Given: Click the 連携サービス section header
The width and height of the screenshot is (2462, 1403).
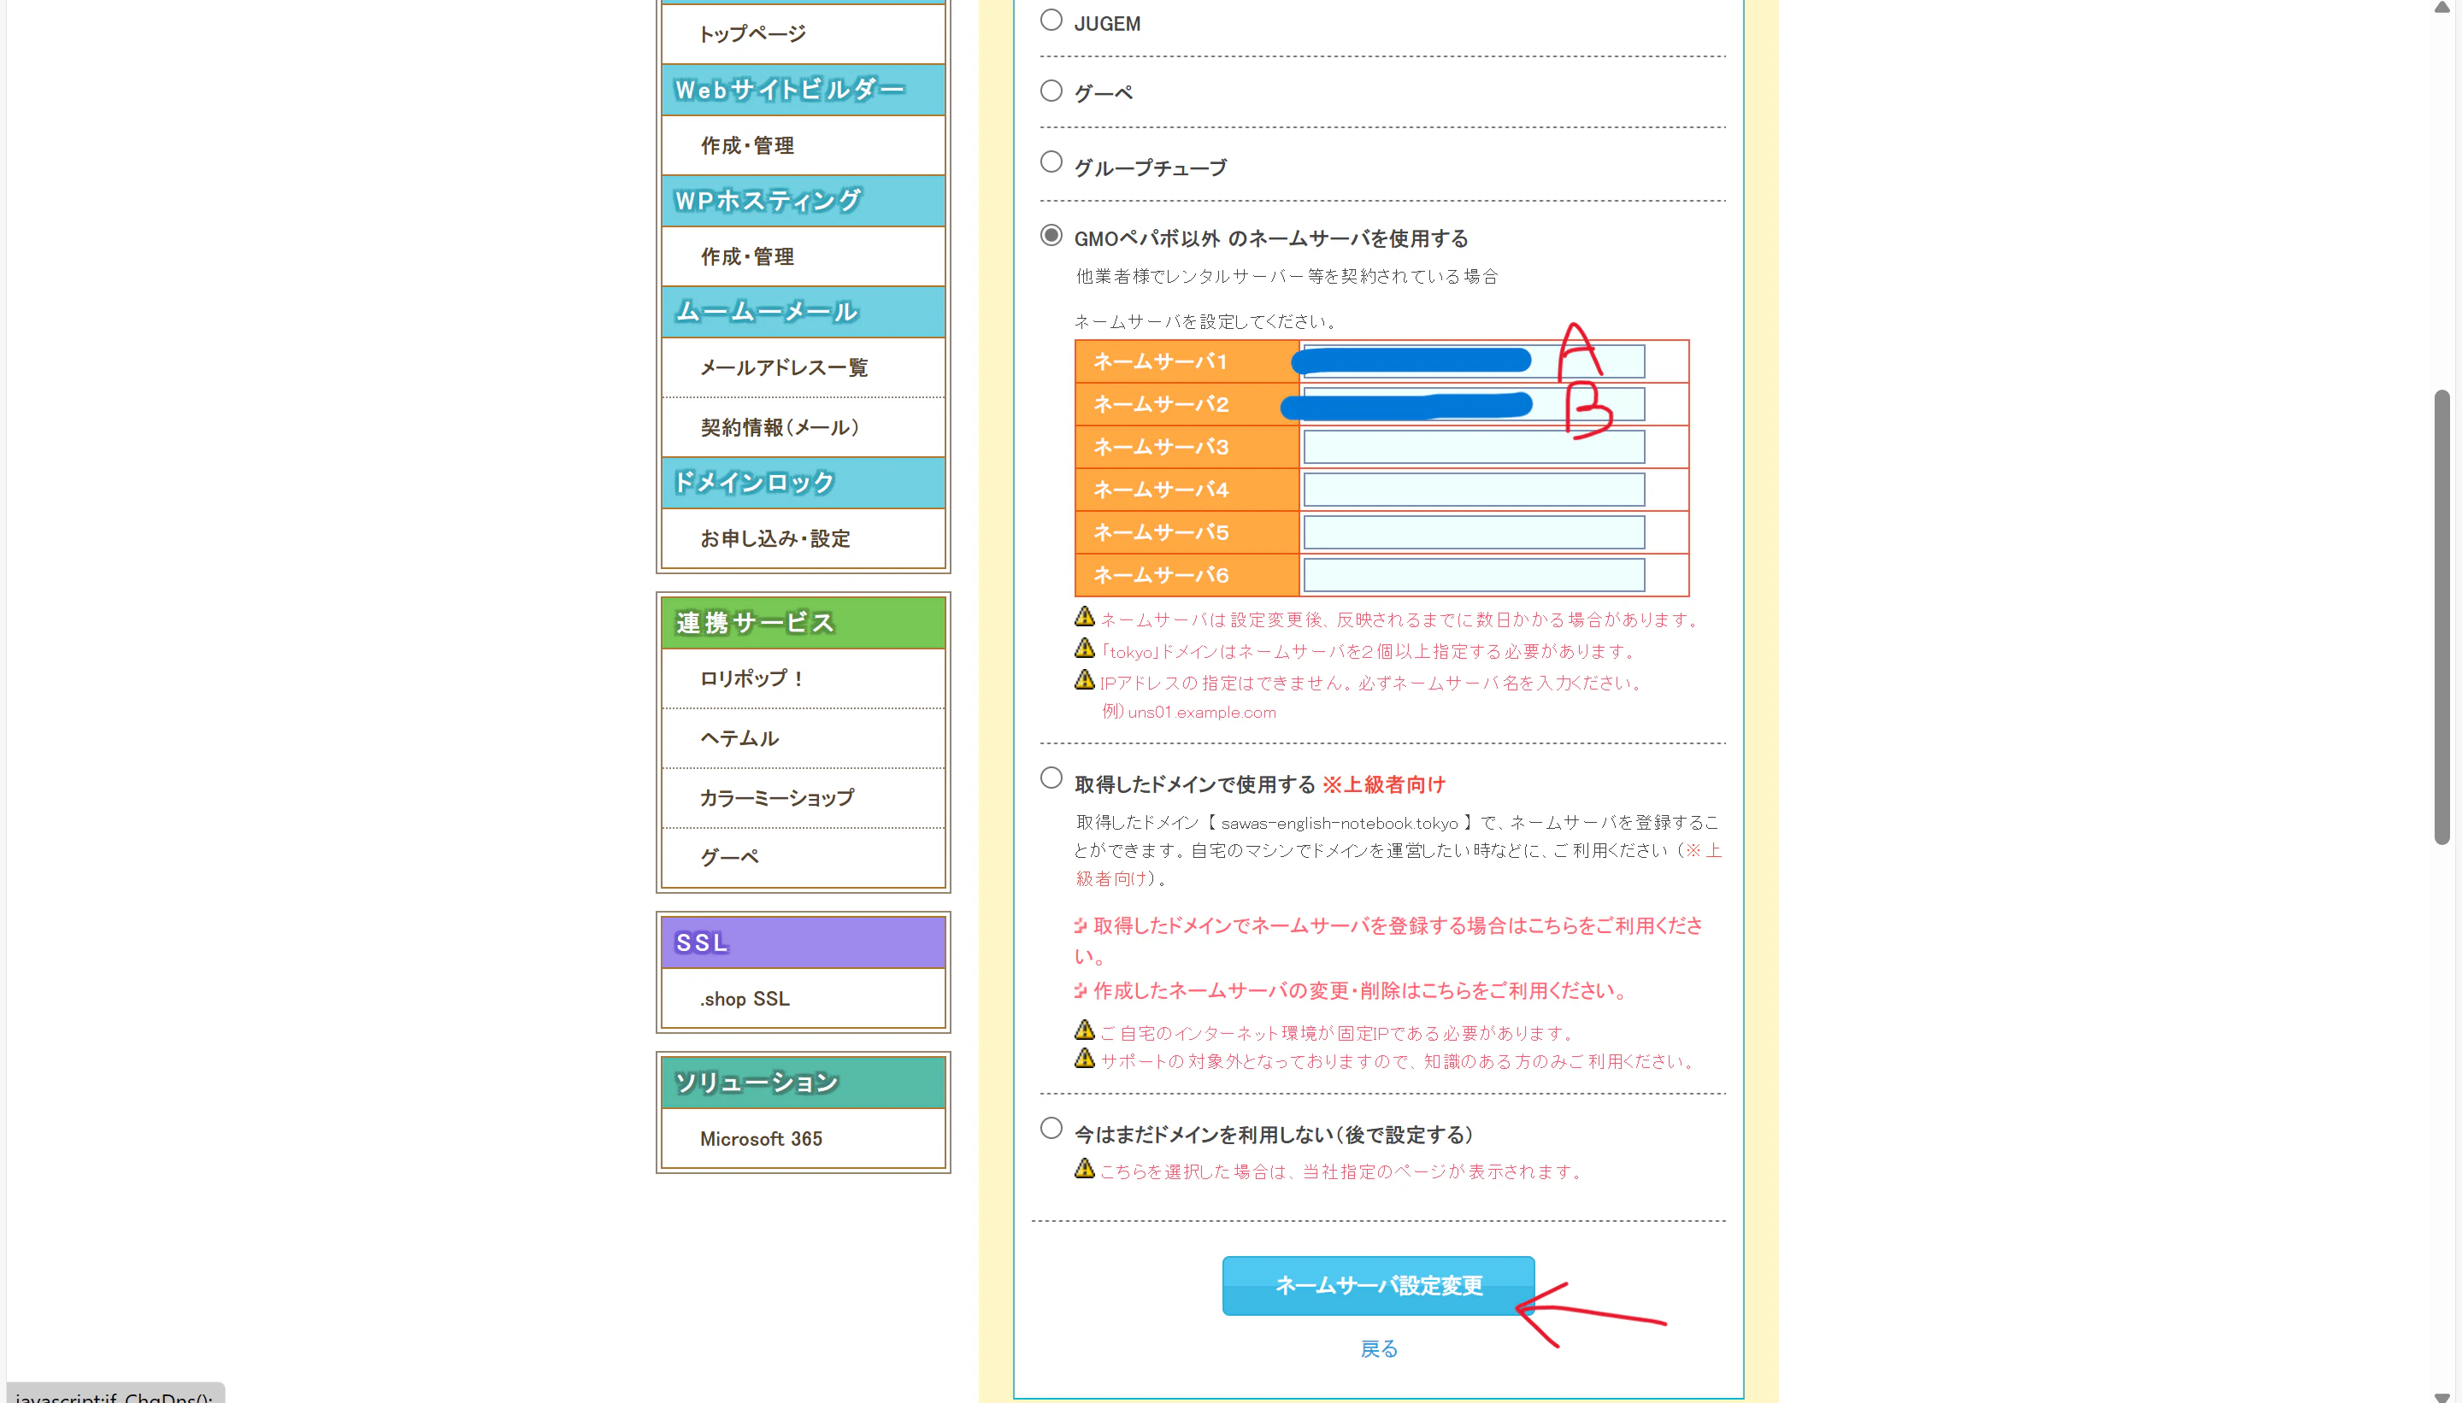Looking at the screenshot, I should tap(803, 623).
